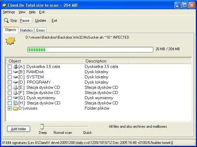
Task: Click the G: removable disk icon
Action: [15, 98]
